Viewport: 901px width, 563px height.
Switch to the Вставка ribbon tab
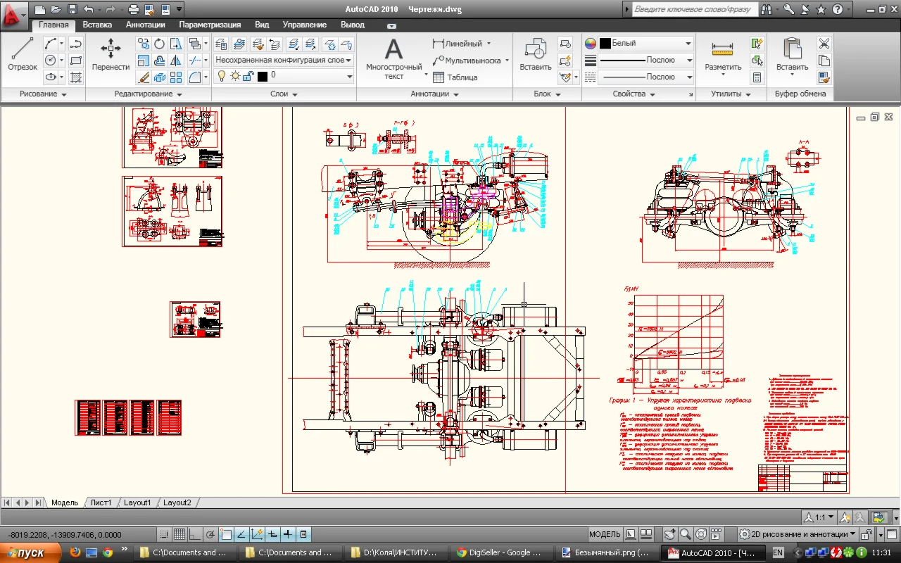coord(97,25)
